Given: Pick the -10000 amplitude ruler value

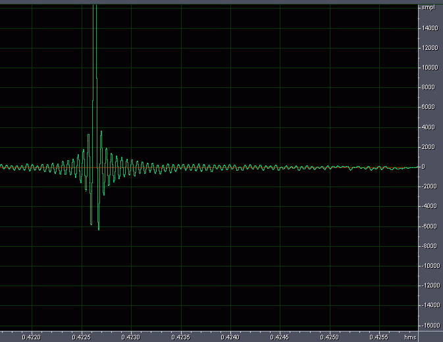Looking at the screenshot, I should coord(431,266).
